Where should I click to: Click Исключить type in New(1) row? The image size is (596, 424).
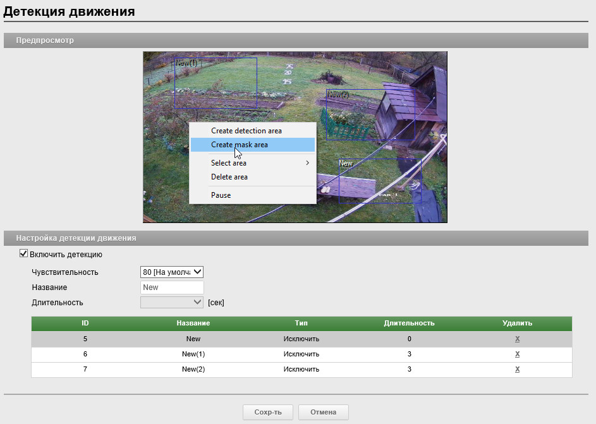(301, 354)
